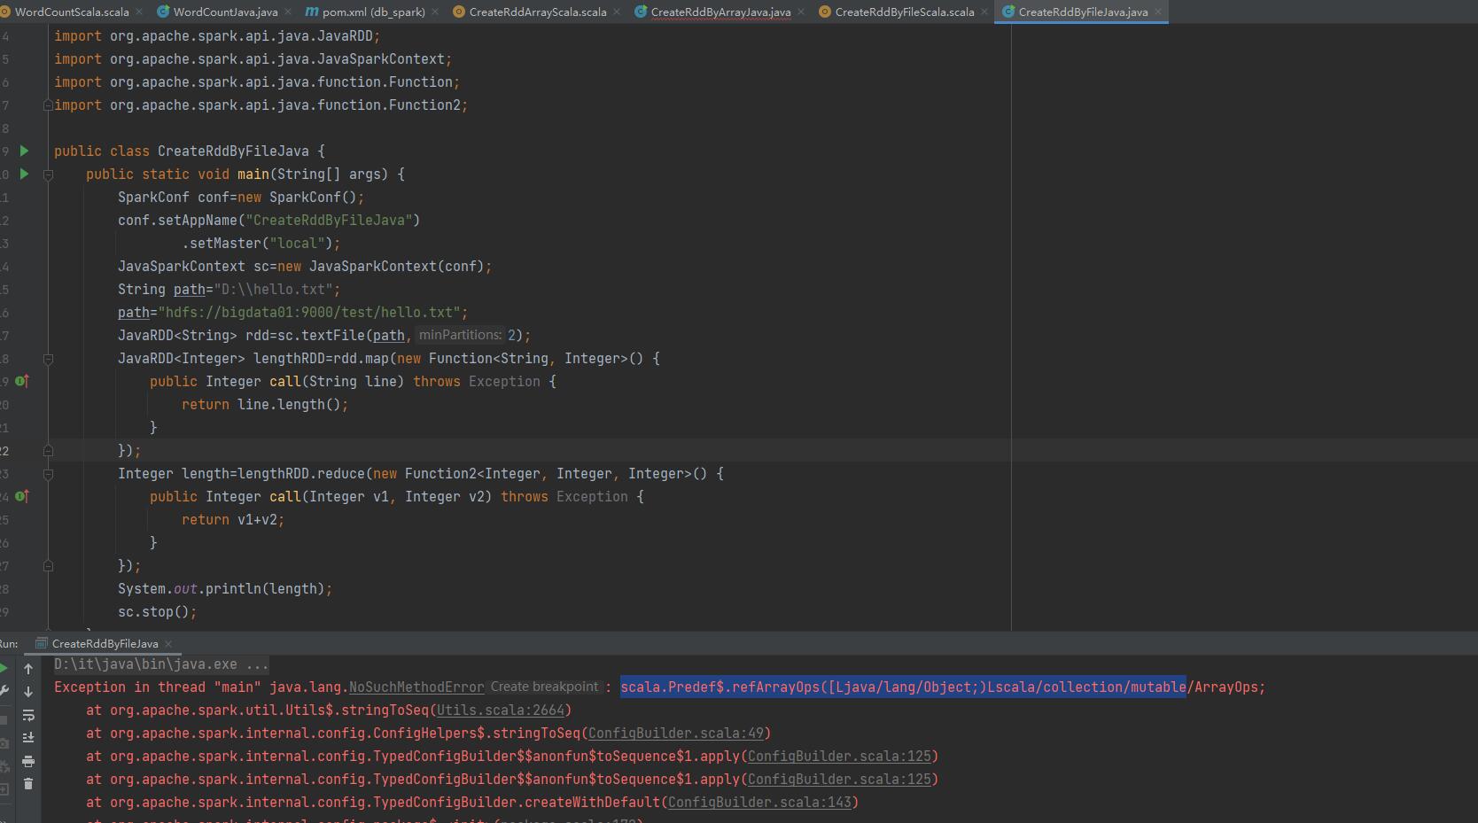Click the return line.length() statement

tap(265, 405)
